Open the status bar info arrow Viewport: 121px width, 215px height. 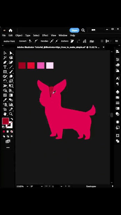(113, 186)
